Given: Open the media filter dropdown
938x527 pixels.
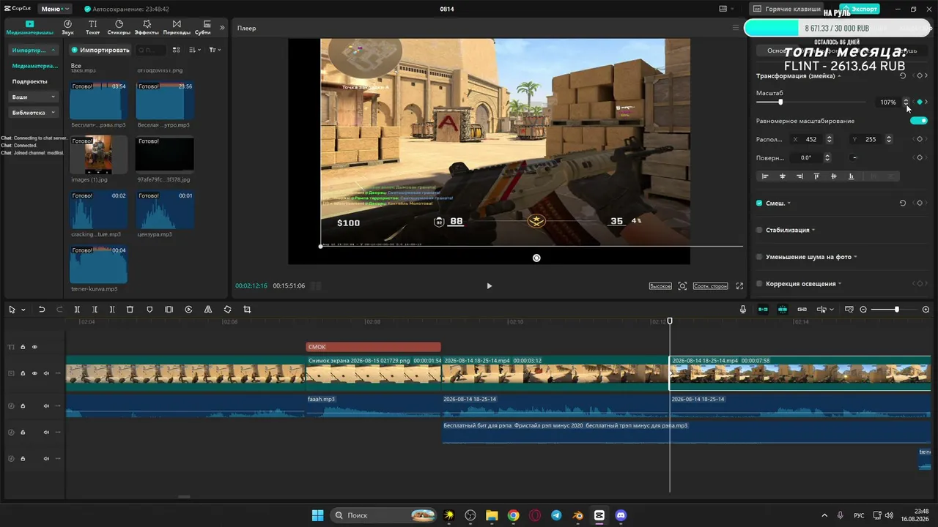Looking at the screenshot, I should 214,50.
